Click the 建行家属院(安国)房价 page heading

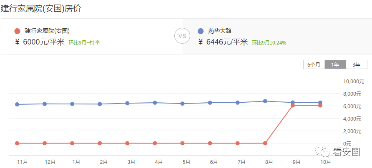41,8
